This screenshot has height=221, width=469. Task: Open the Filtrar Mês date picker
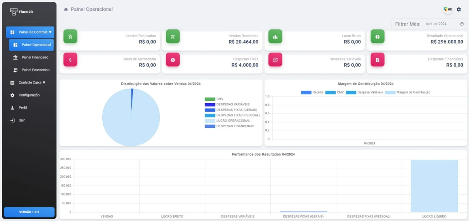tap(462, 24)
